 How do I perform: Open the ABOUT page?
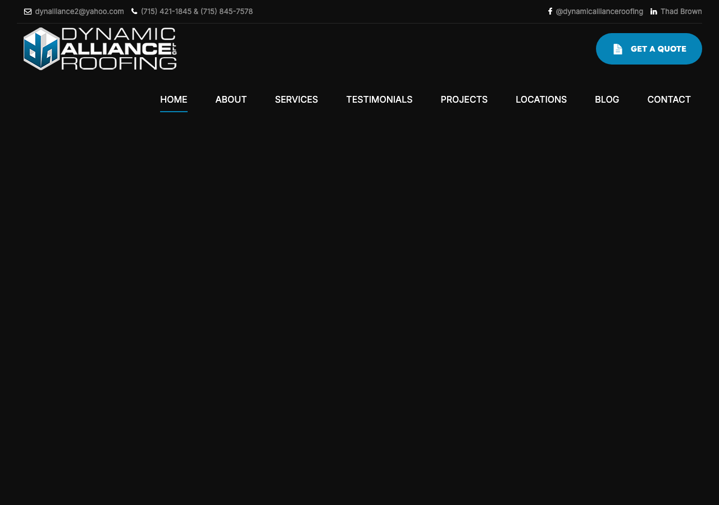click(231, 99)
